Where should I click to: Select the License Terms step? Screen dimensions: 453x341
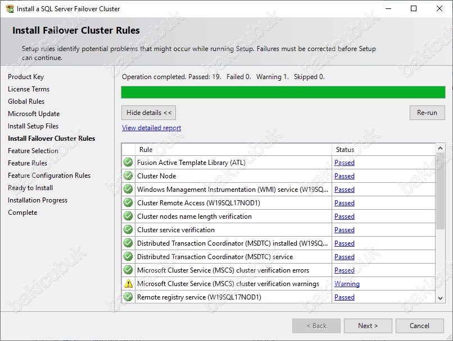tap(29, 89)
